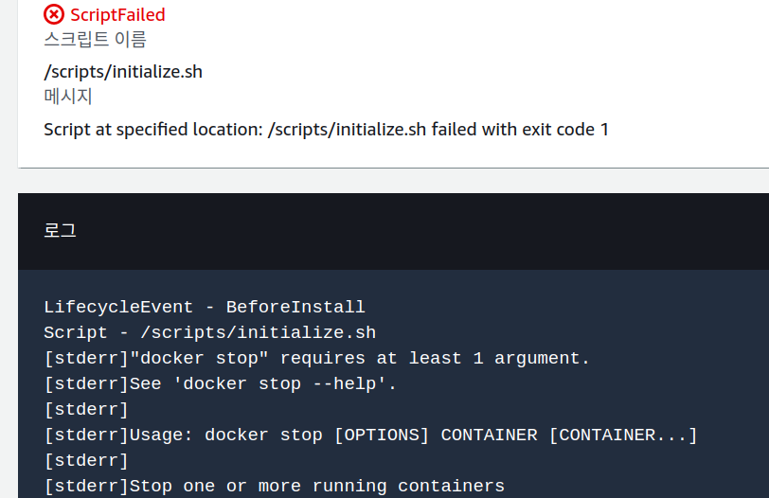Click the Stop one or more running containers line
Image resolution: width=769 pixels, height=498 pixels.
click(x=274, y=486)
